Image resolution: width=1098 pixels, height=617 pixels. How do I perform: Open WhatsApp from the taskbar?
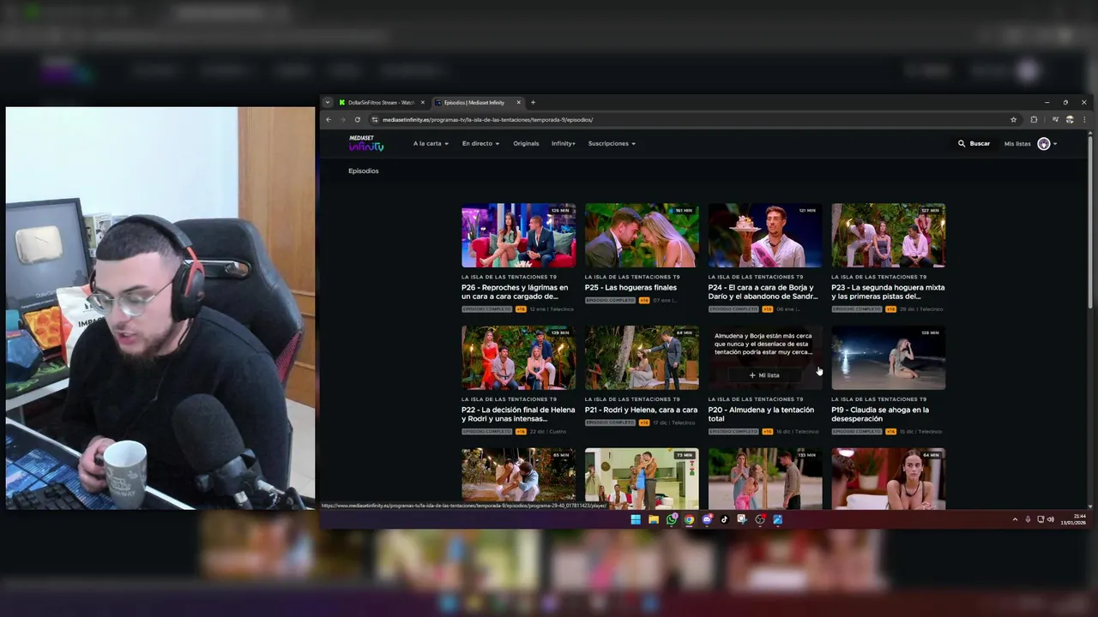tap(672, 519)
